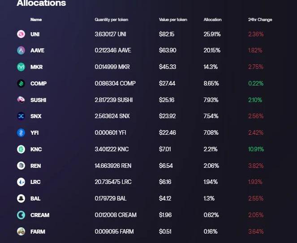
Task: Sort by 24hr Change column
Action: click(260, 20)
